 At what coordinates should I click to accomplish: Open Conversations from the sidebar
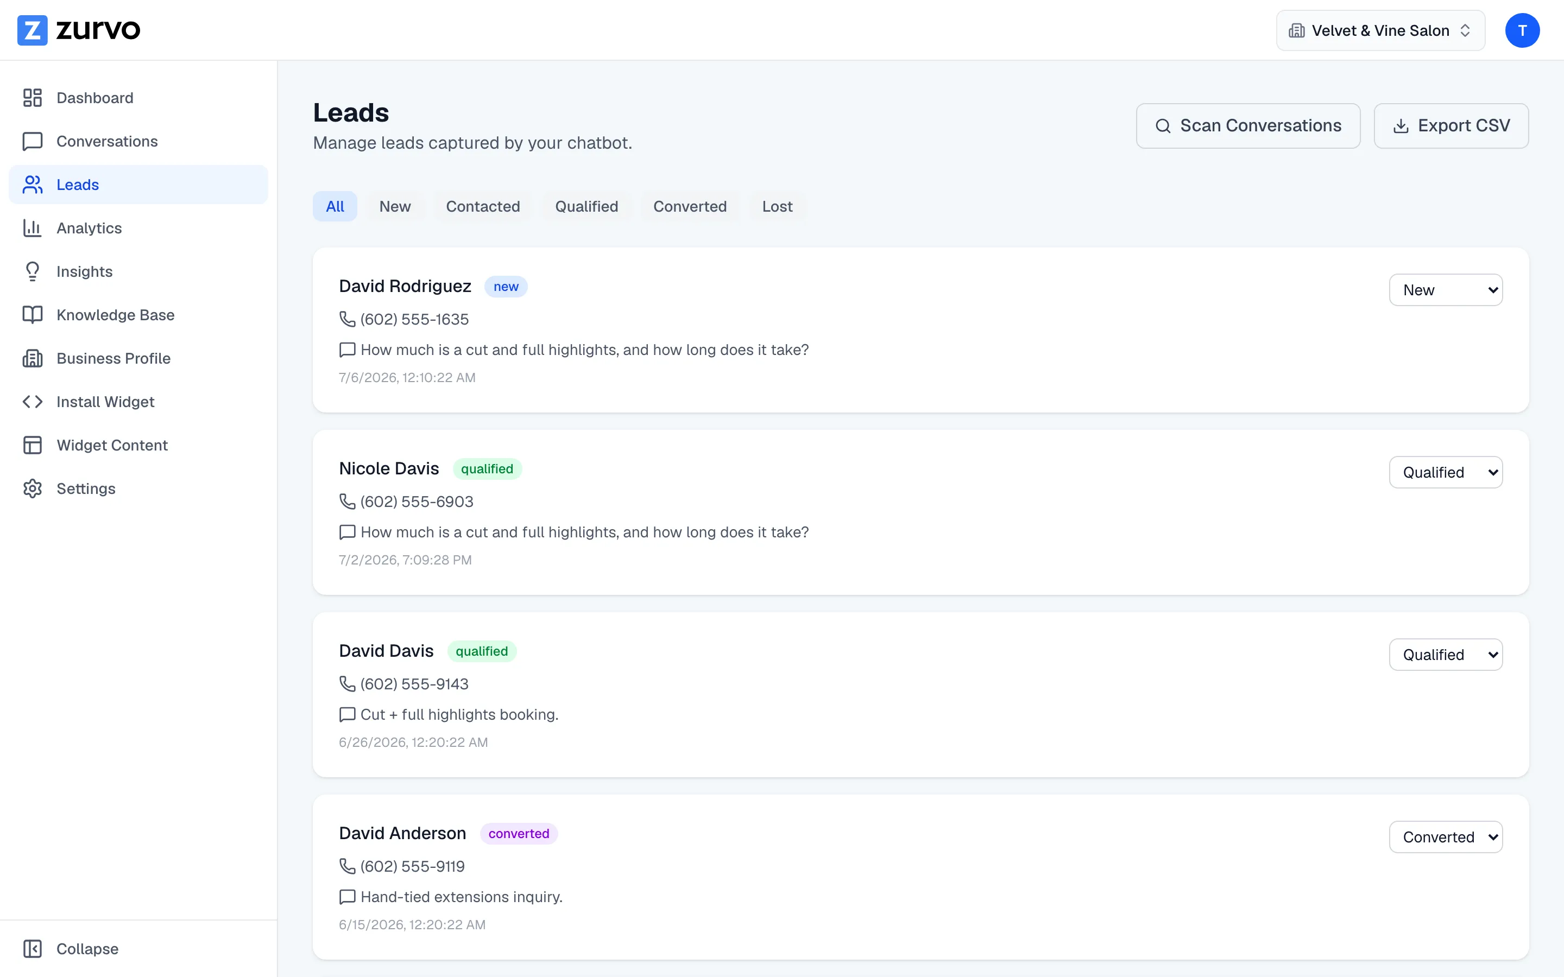pyautogui.click(x=138, y=142)
